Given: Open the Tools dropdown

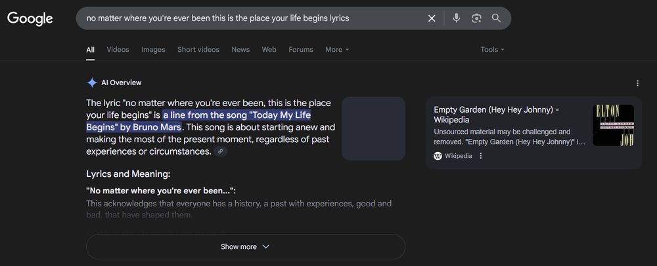Looking at the screenshot, I should (492, 49).
